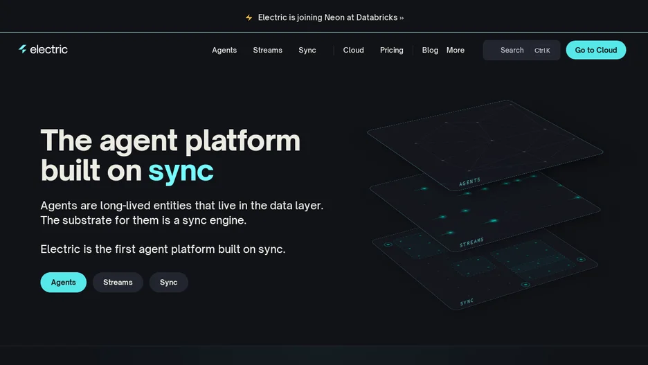Open the Agents nav menu item
The width and height of the screenshot is (648, 365).
pyautogui.click(x=224, y=50)
